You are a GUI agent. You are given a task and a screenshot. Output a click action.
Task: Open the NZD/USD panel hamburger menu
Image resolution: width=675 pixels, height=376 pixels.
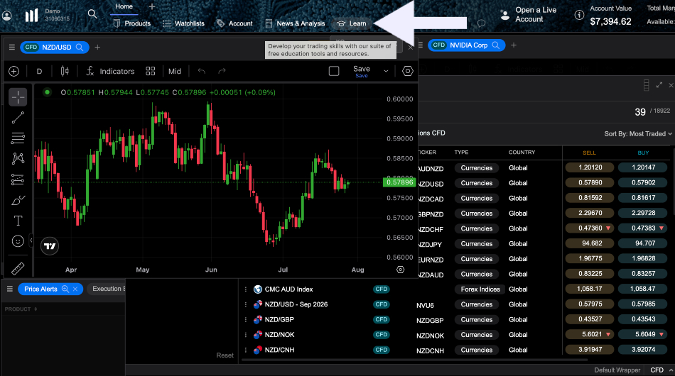point(12,48)
